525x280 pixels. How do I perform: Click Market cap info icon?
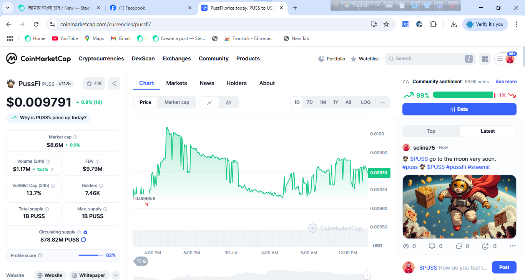pos(75,137)
